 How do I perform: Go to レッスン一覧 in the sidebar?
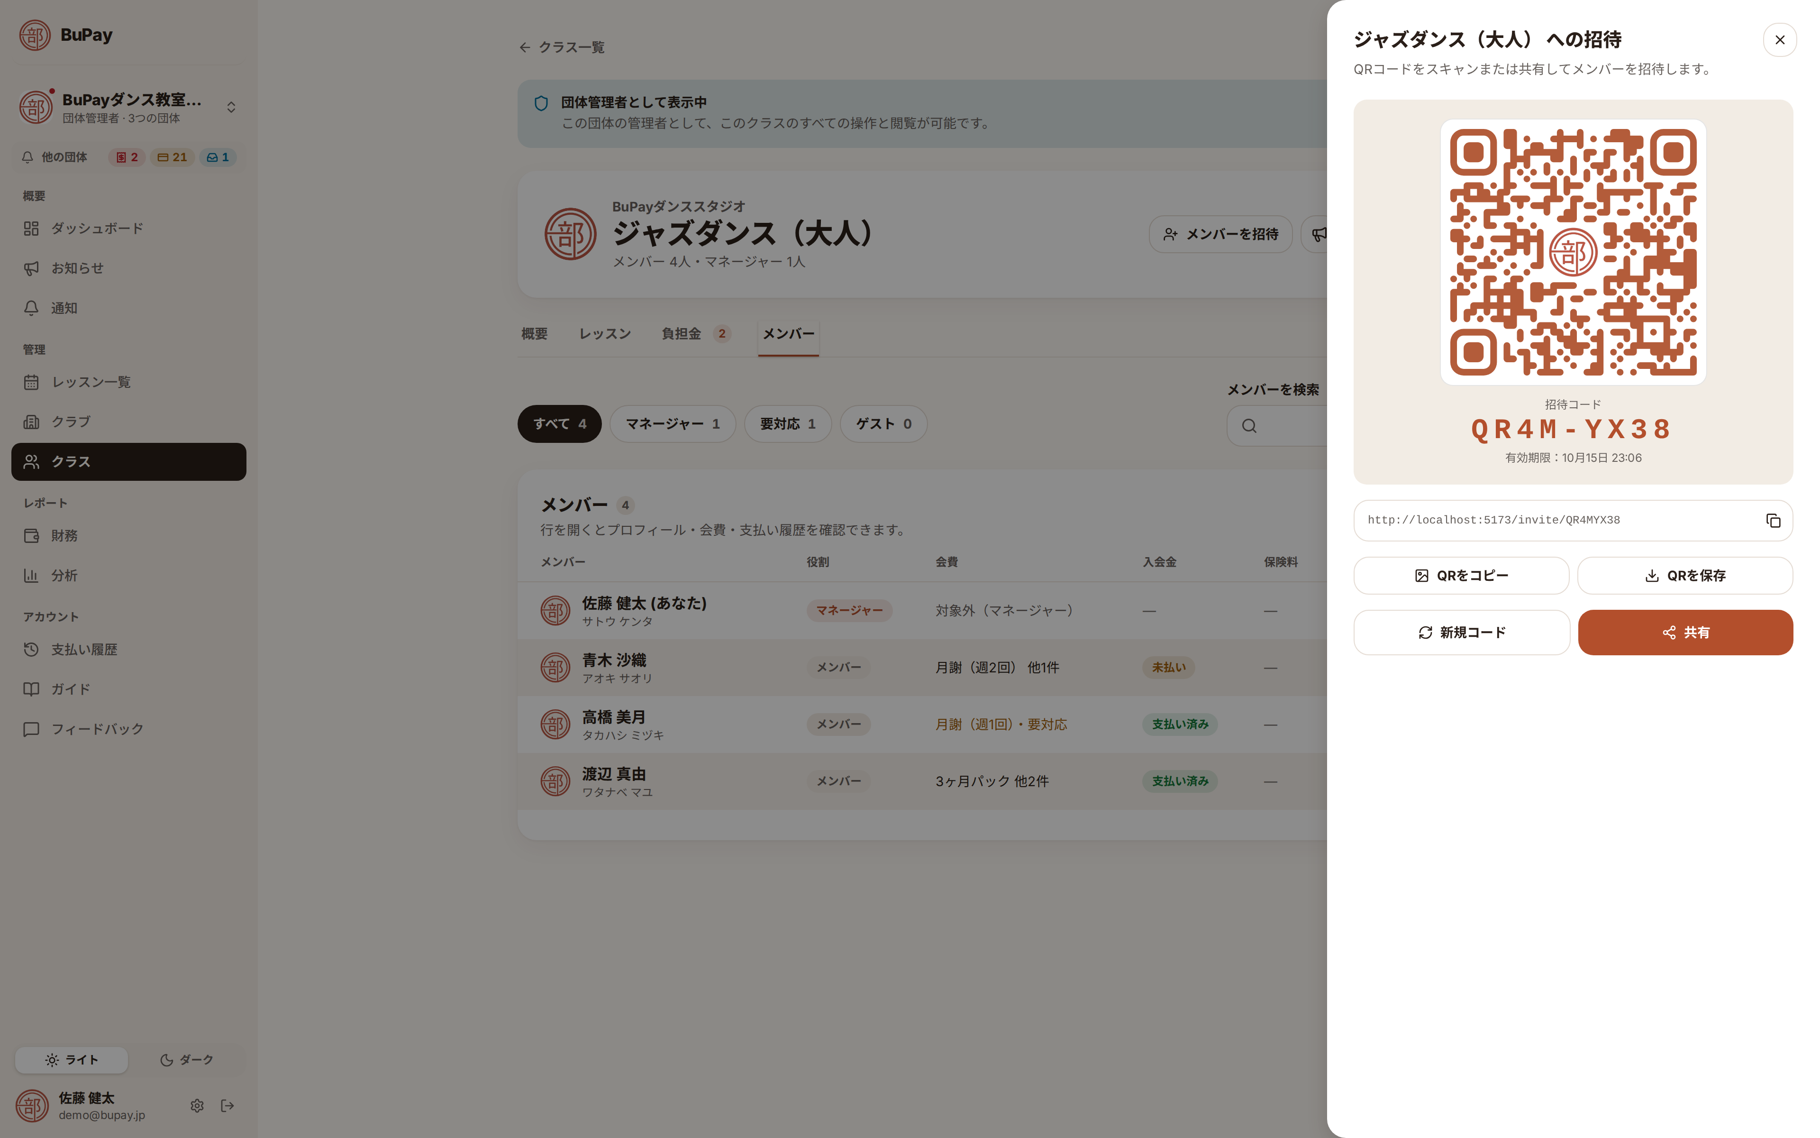point(128,382)
